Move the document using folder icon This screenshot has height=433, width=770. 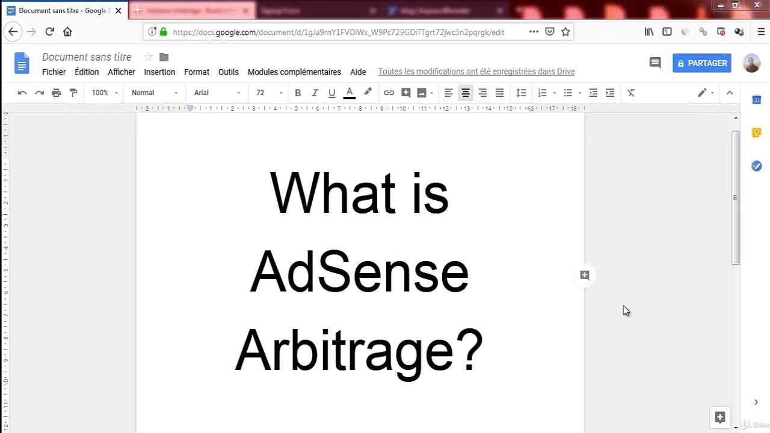(164, 57)
